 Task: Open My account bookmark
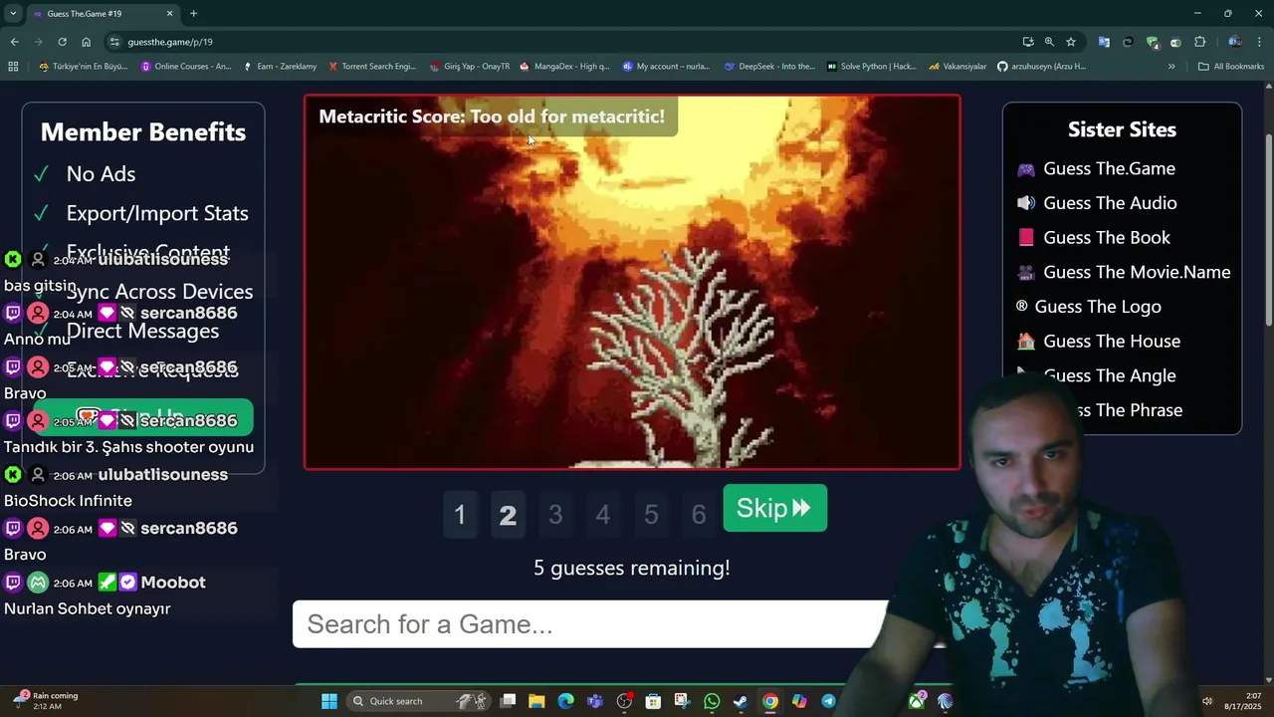[667, 67]
